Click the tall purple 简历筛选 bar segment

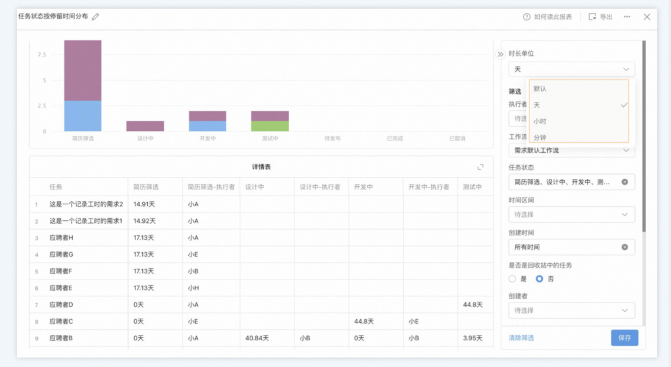pos(83,70)
